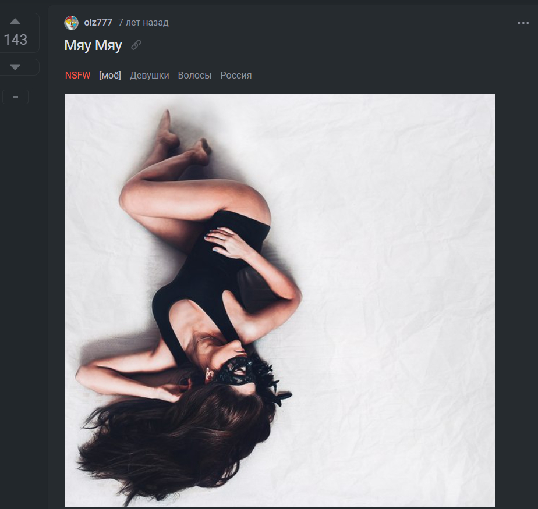
Task: Open the Волосы tag
Action: (x=194, y=76)
